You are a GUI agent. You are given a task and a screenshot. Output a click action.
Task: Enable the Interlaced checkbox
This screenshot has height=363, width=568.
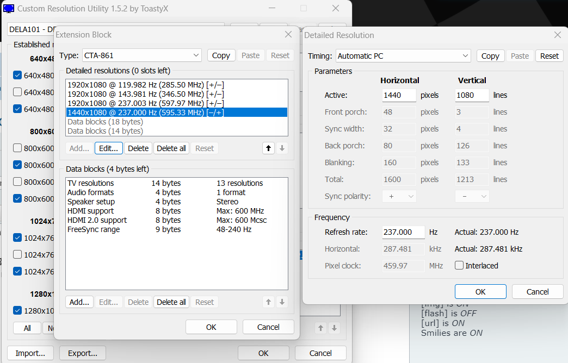[459, 266]
